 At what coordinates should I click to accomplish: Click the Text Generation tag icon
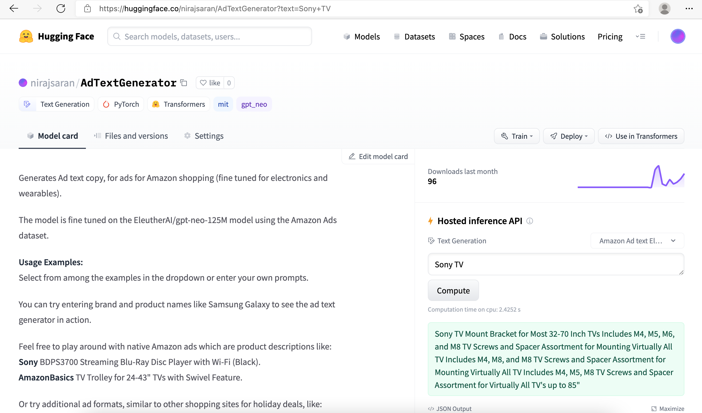[x=27, y=104]
